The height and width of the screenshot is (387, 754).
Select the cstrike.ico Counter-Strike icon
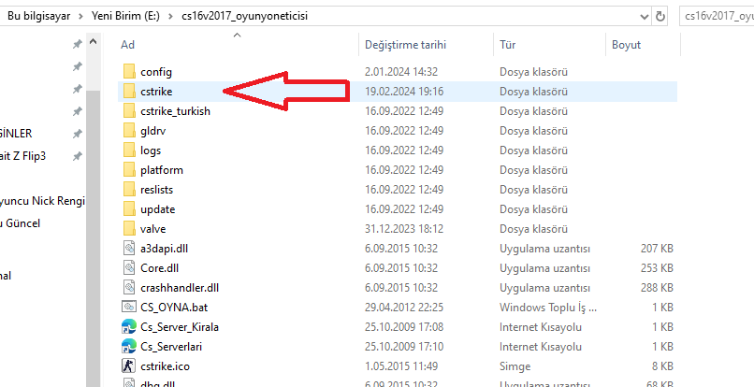click(129, 366)
